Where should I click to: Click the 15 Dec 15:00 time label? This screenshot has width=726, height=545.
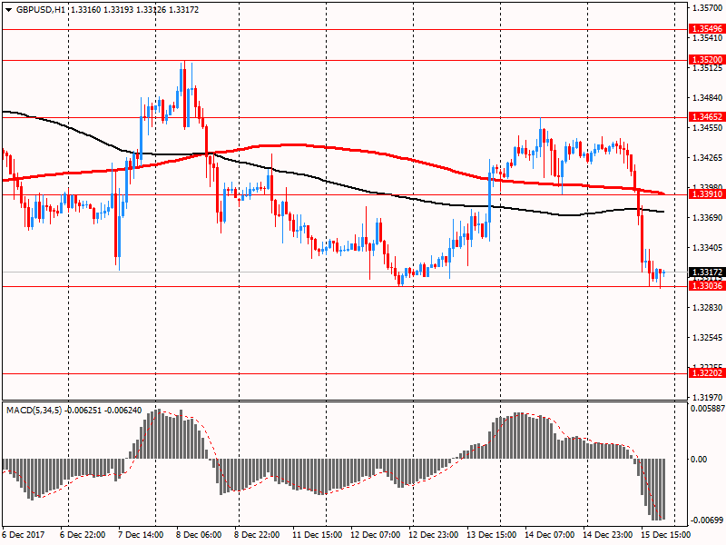click(x=666, y=535)
